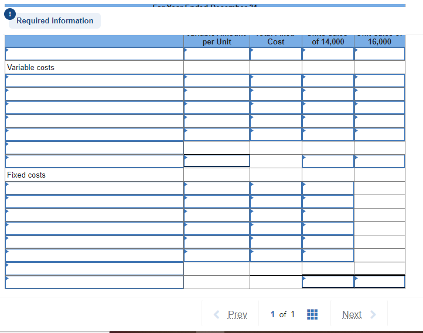Click bottom row input under 16,000
This screenshot has height=333, width=423.
(380, 282)
